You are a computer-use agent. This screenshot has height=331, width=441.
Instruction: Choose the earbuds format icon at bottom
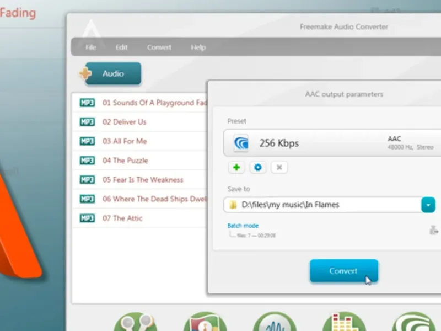tap(136, 322)
